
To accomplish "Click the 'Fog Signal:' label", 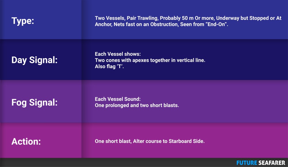I will (35, 103).
